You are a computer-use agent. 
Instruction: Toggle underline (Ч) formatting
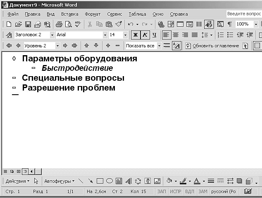point(155,35)
